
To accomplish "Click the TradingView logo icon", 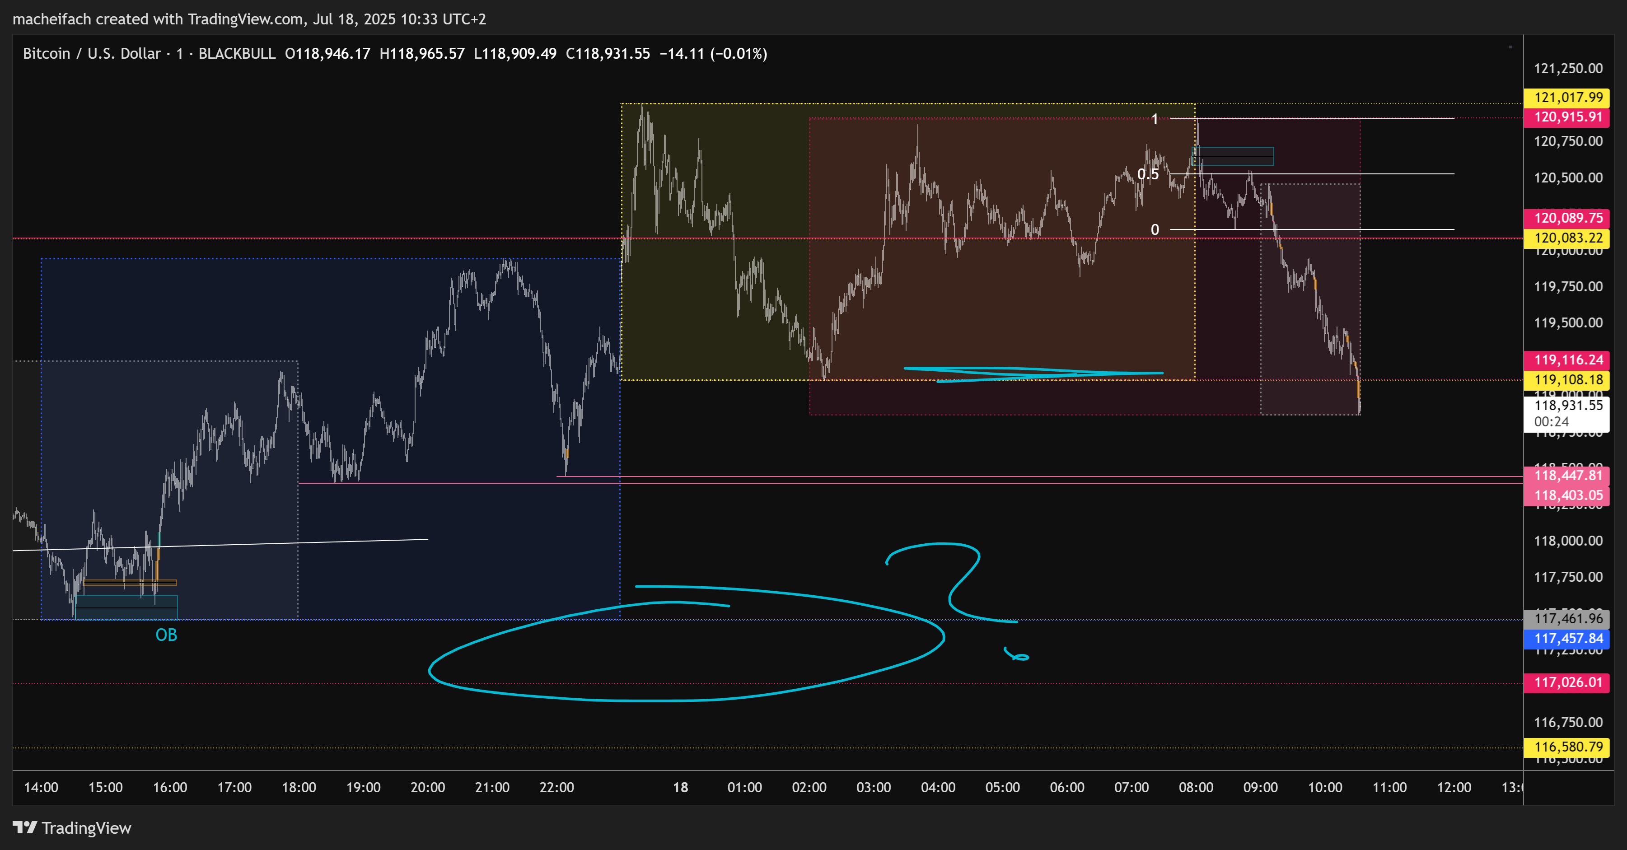I will 25,827.
